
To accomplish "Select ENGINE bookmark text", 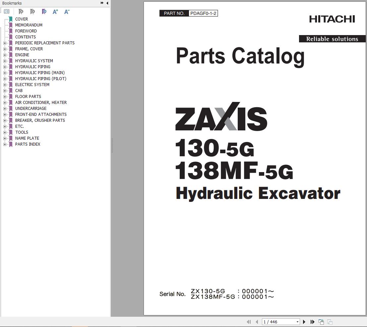I will click(x=22, y=55).
